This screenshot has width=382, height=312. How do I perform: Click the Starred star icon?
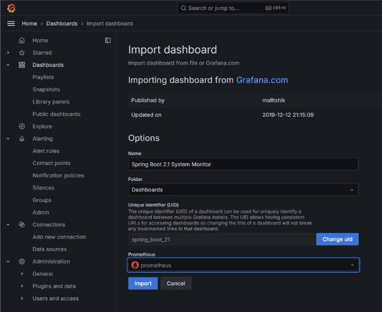pos(22,53)
